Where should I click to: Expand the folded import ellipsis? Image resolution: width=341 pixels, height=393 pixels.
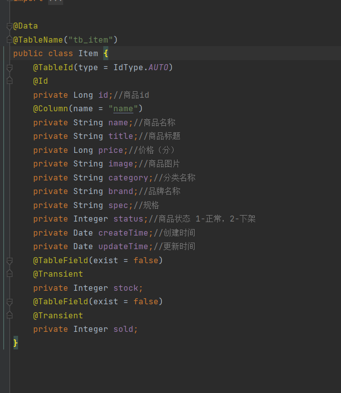click(55, 2)
